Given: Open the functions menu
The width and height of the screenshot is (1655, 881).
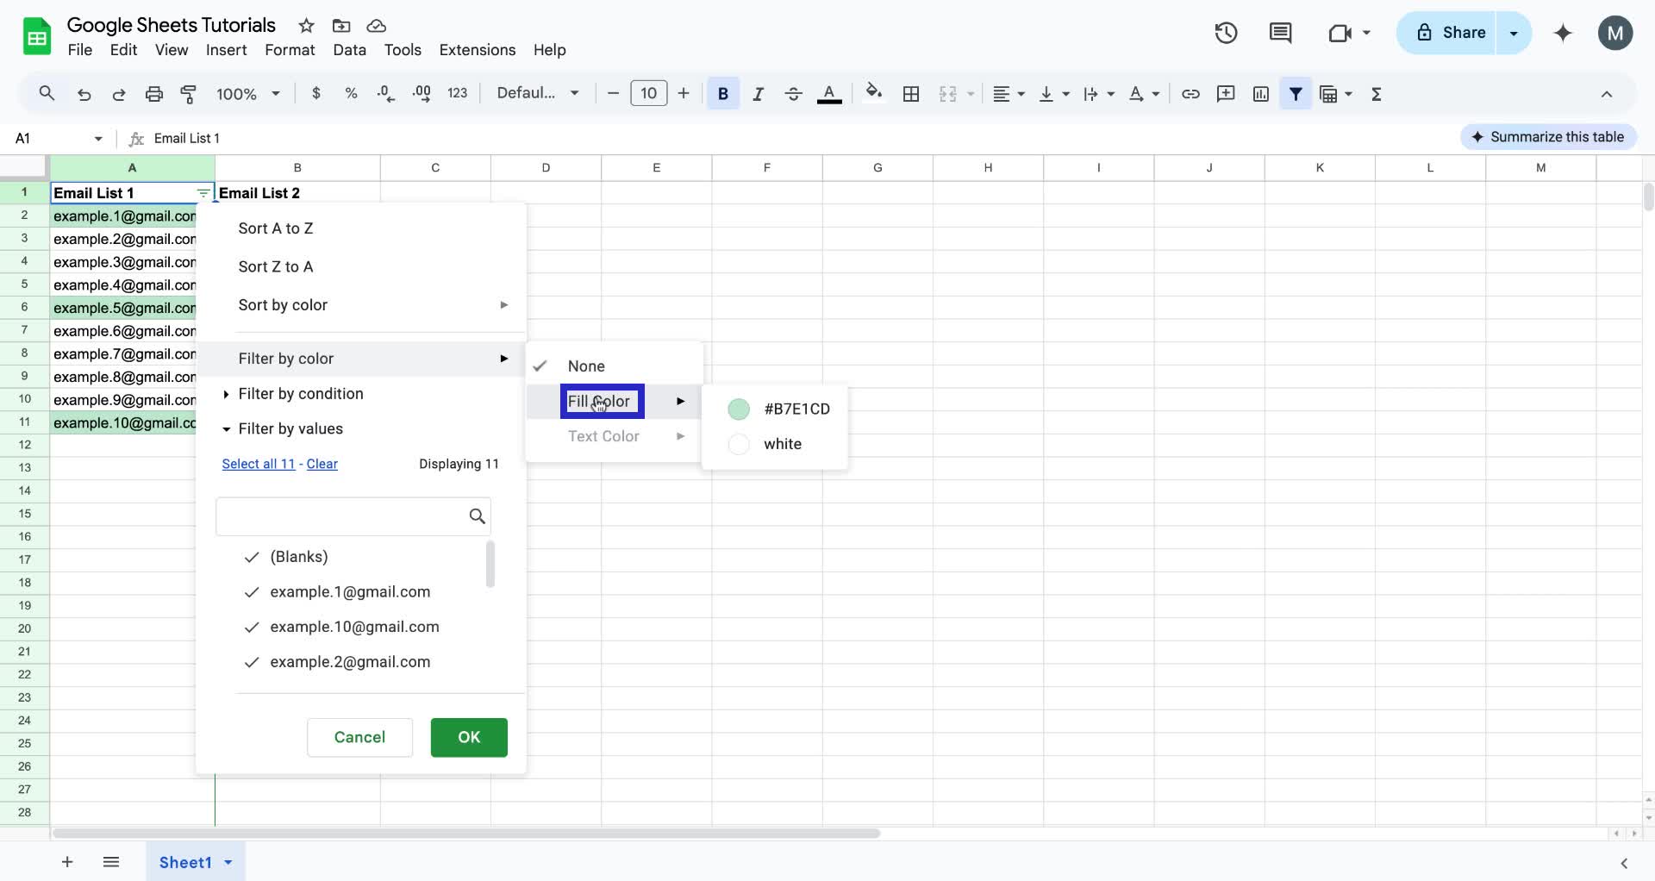Looking at the screenshot, I should [x=1376, y=93].
